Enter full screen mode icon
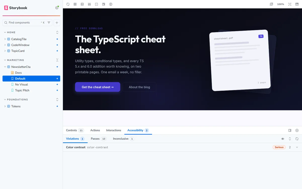Screen dimensions: 302x189 click(x=290, y=4)
